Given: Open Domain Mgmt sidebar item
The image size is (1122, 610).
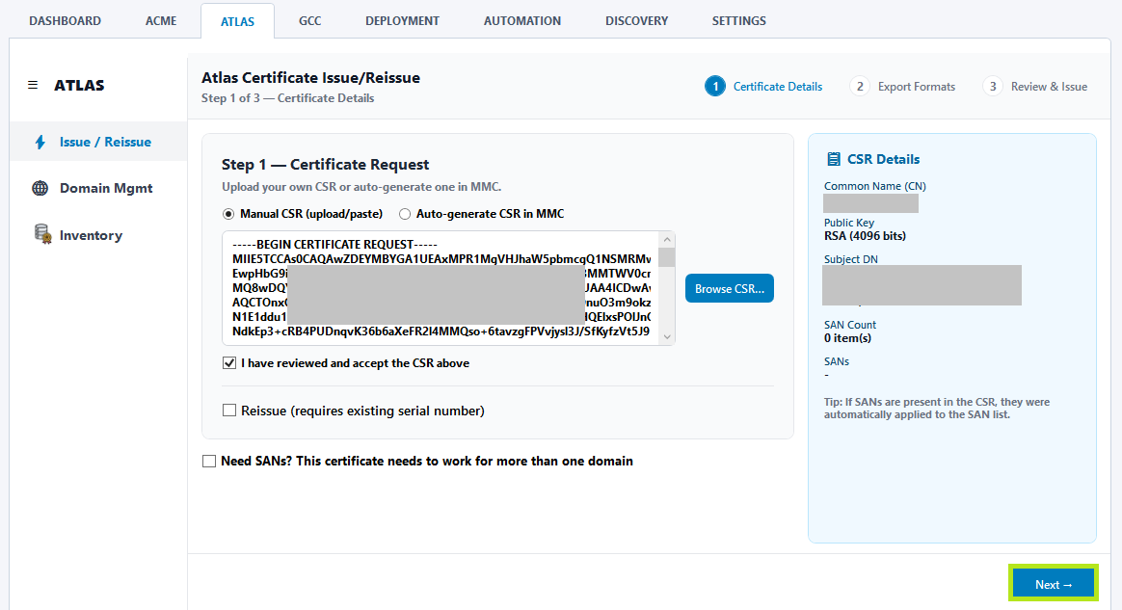Looking at the screenshot, I should coord(98,188).
